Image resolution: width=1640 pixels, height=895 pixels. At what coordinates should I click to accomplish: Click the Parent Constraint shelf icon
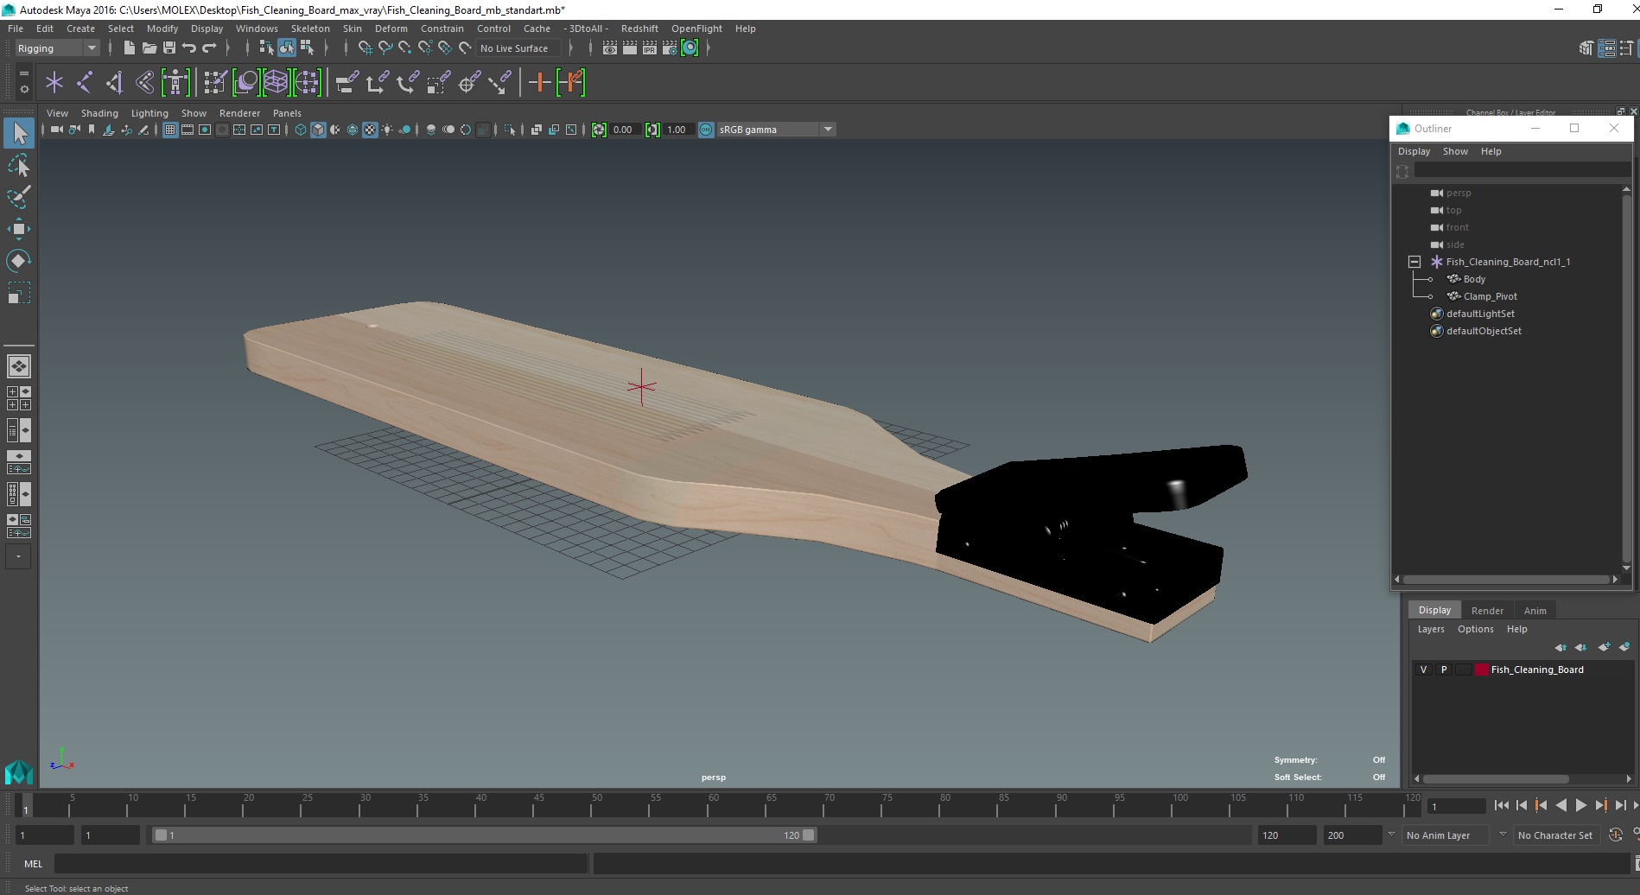pyautogui.click(x=348, y=83)
